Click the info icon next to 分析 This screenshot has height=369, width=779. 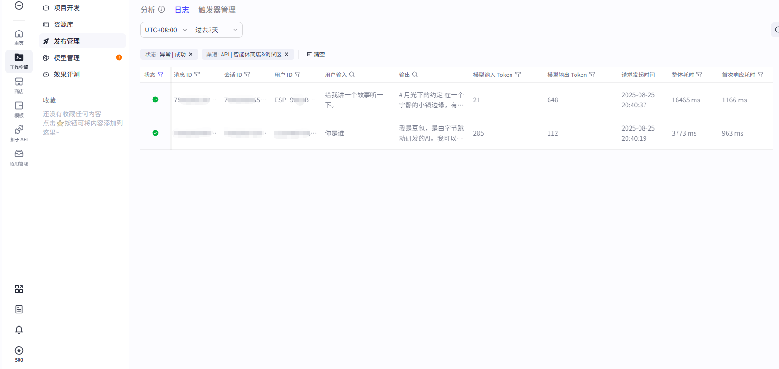(161, 9)
